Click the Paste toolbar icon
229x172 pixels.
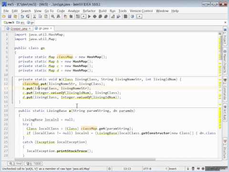tap(46, 16)
